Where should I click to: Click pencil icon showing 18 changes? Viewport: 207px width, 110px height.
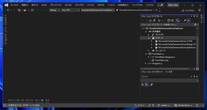150,105
